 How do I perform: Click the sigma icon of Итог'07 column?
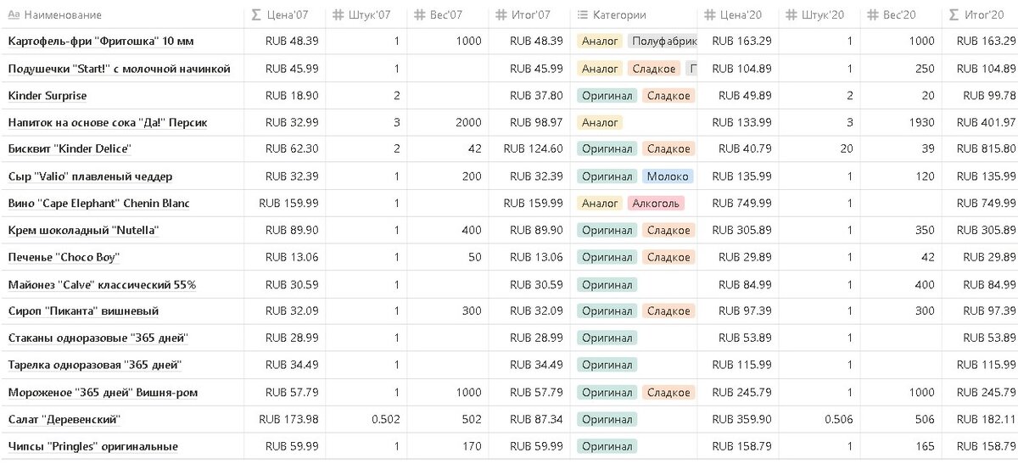click(x=501, y=15)
